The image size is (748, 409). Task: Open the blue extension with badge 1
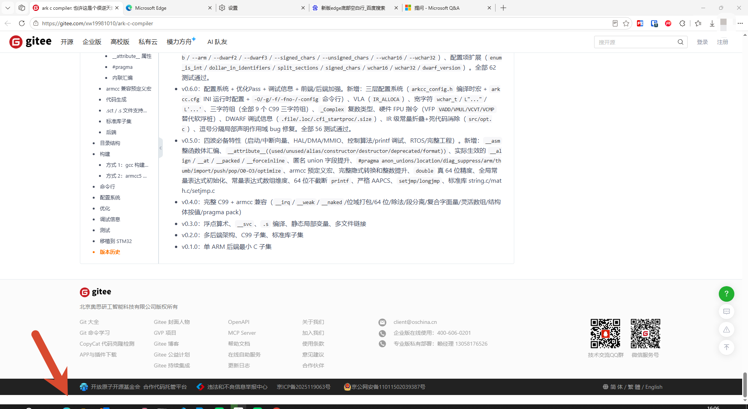tap(654, 23)
